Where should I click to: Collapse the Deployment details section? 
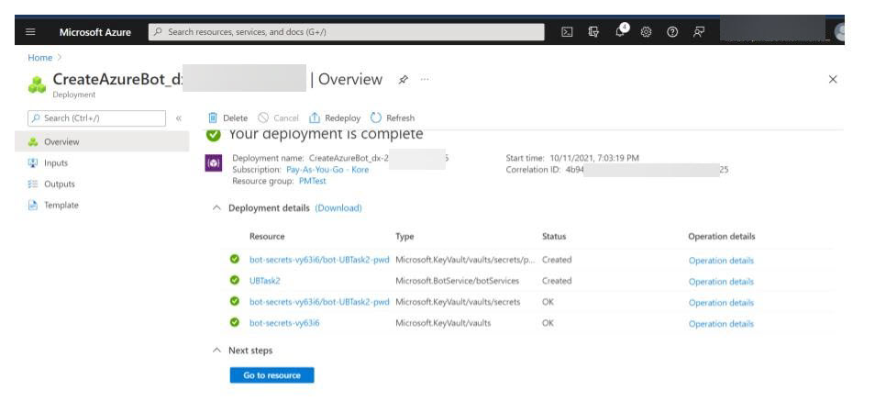point(216,207)
